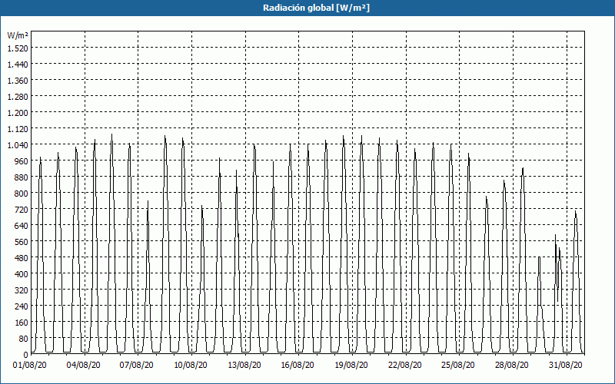Click the 25/08/20 date label
The image size is (615, 384).
coord(458,365)
